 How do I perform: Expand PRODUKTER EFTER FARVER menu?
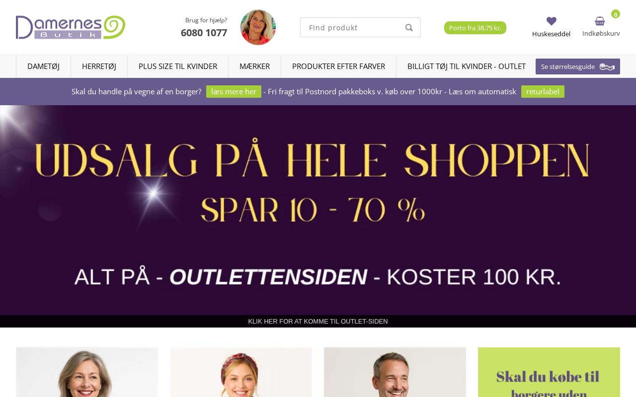click(338, 66)
